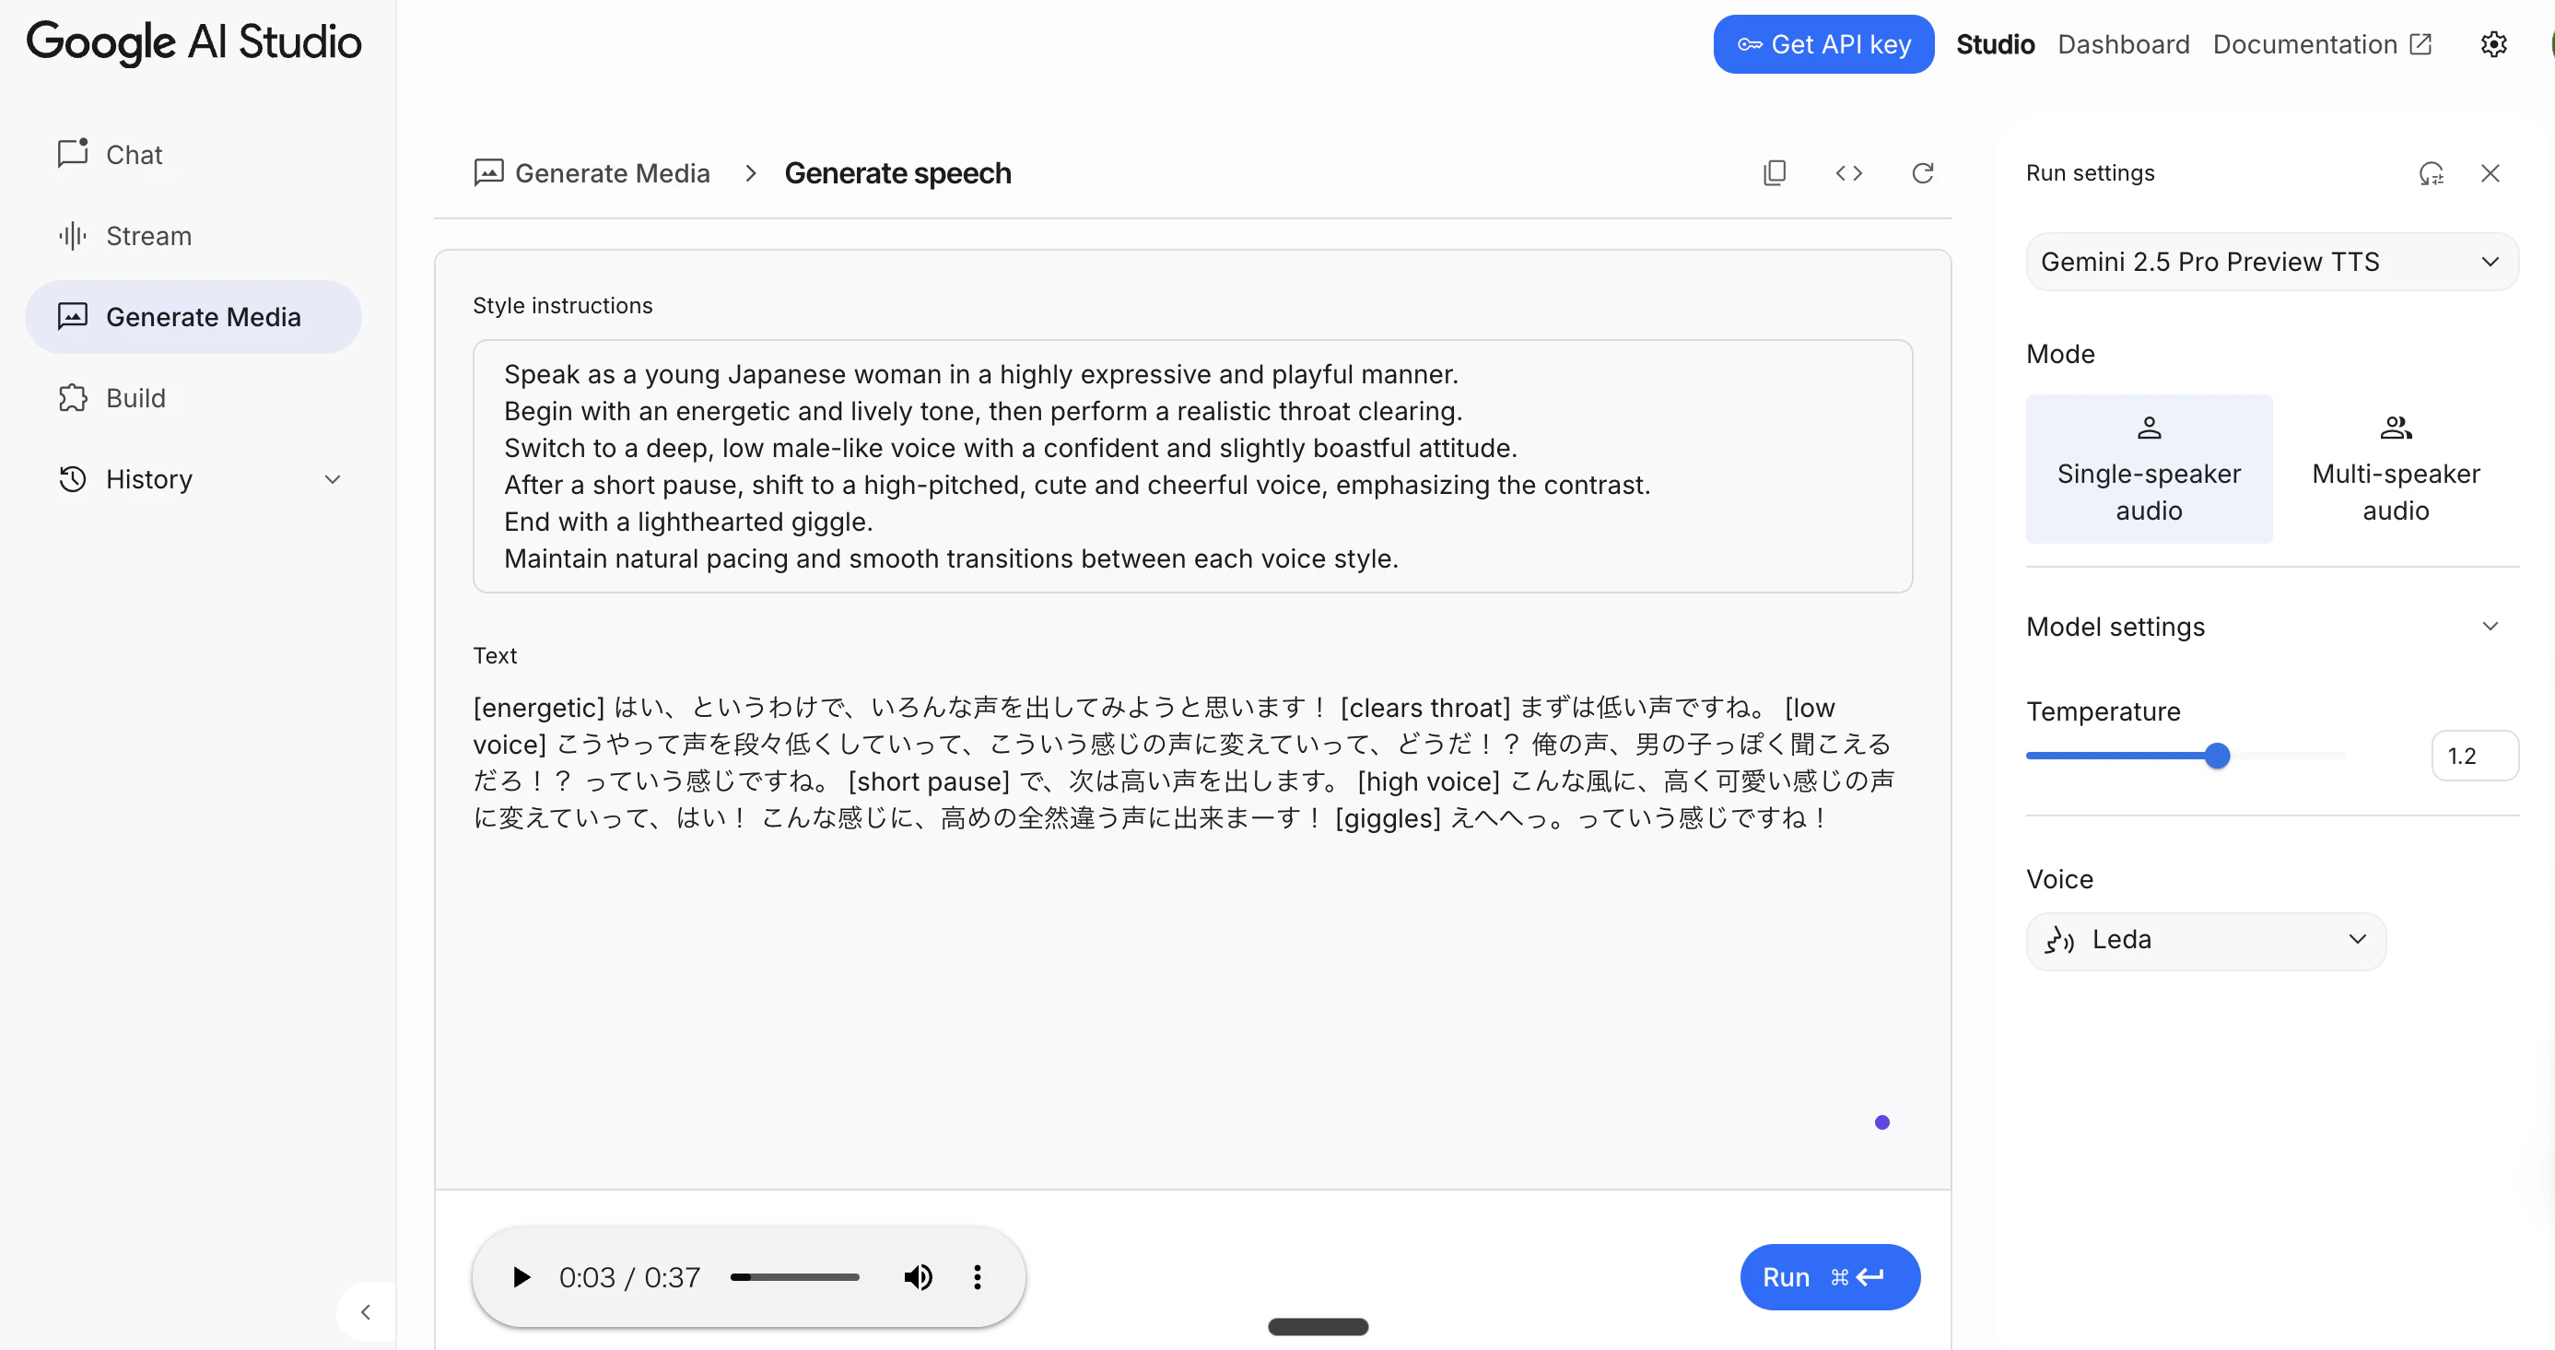
Task: Click the Generate Media breadcrumb link
Action: pos(592,173)
